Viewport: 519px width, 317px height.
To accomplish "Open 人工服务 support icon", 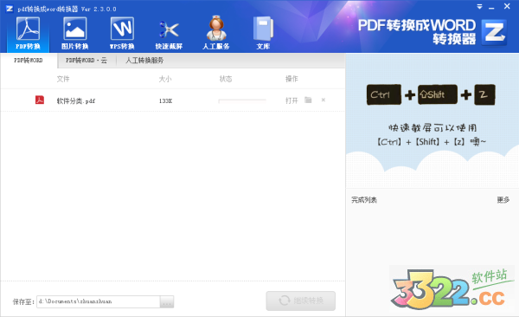I will [216, 34].
